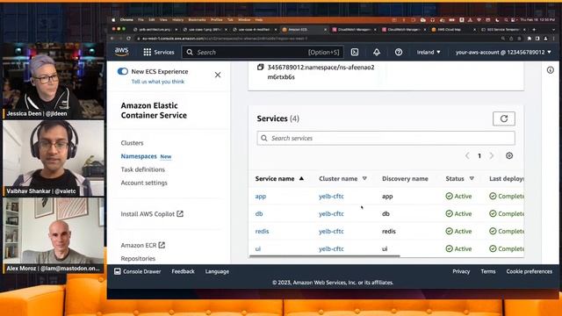This screenshot has height=316, width=562.
Task: Open Repositories in the sidebar
Action: (x=138, y=258)
